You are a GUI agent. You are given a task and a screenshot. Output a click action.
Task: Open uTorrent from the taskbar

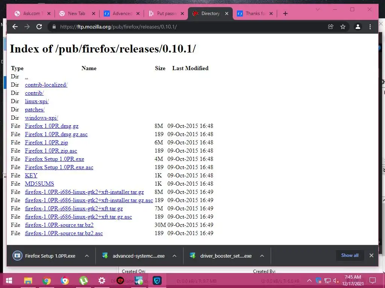[x=83, y=280]
